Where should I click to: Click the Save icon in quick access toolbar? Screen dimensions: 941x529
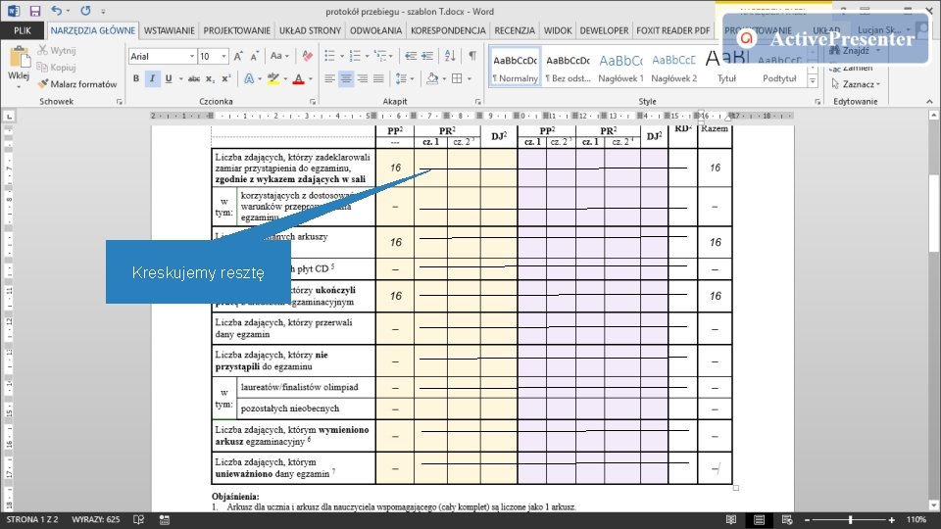35,11
